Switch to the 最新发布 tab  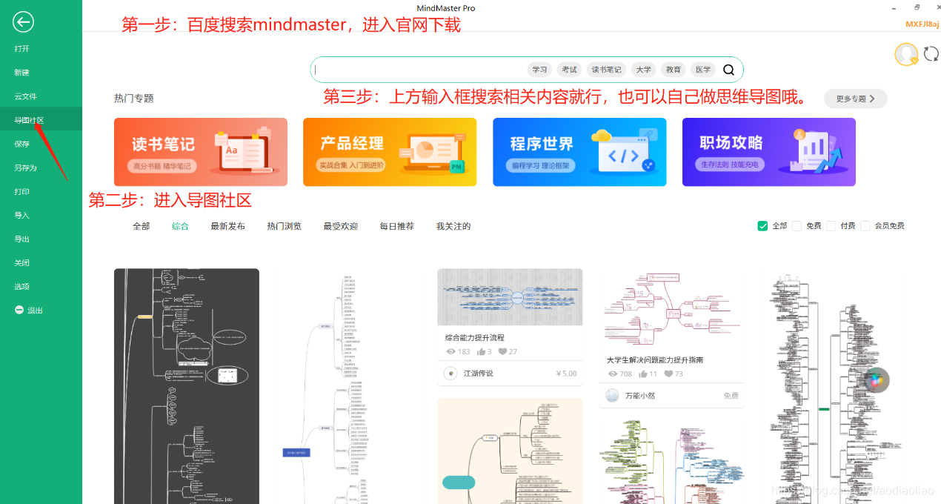pyautogui.click(x=227, y=226)
